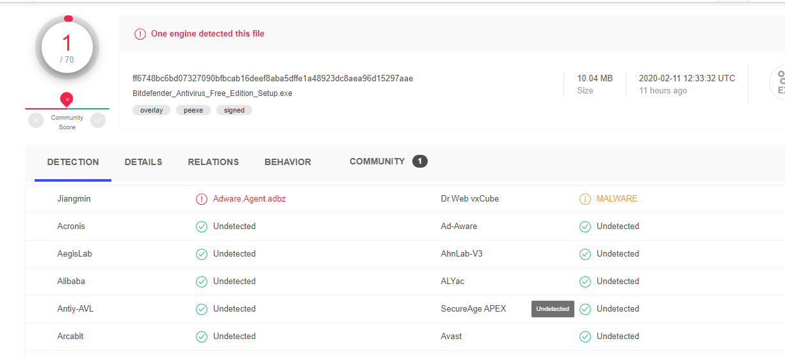Image resolution: width=785 pixels, height=357 pixels.
Task: Vote positive with the community score checkmark icon
Action: pos(98,120)
